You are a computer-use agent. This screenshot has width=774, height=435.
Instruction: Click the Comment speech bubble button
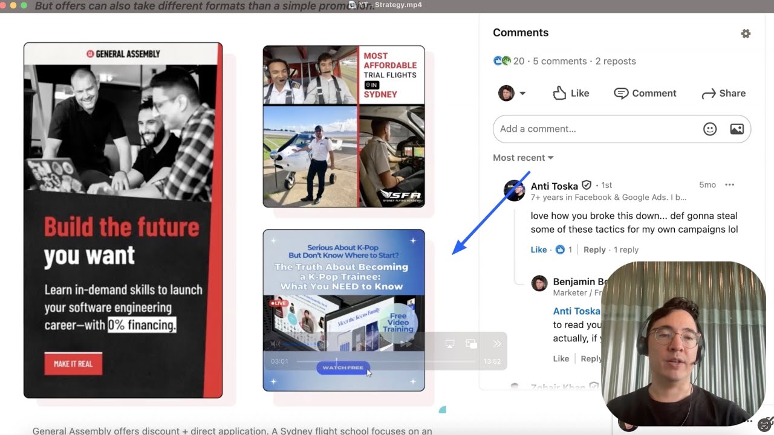click(x=645, y=93)
